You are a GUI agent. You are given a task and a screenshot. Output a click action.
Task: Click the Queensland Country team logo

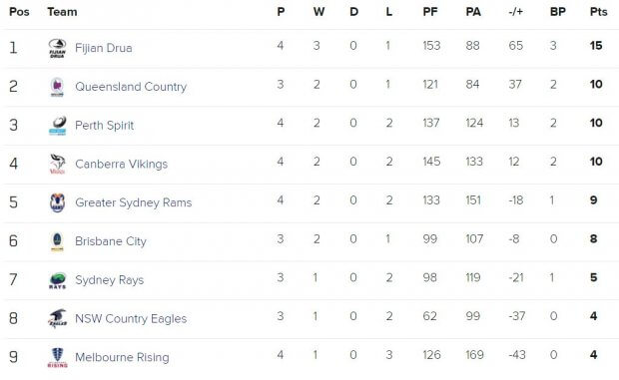coord(57,87)
